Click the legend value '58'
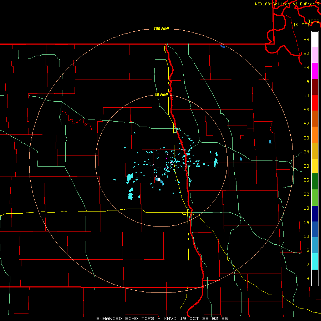The height and width of the screenshot is (321, 321). [x=306, y=67]
